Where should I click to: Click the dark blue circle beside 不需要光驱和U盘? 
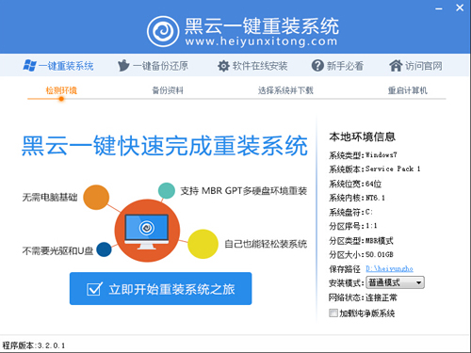104,249
